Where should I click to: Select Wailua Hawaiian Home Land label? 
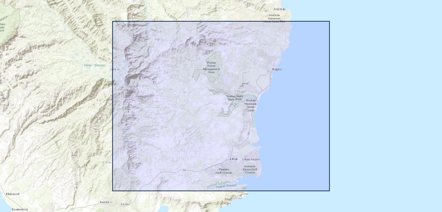pos(251,105)
